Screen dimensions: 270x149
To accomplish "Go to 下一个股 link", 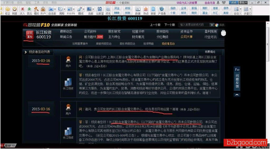I will point(170,25).
